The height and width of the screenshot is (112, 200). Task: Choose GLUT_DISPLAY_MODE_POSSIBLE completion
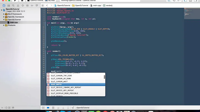click(x=76, y=93)
